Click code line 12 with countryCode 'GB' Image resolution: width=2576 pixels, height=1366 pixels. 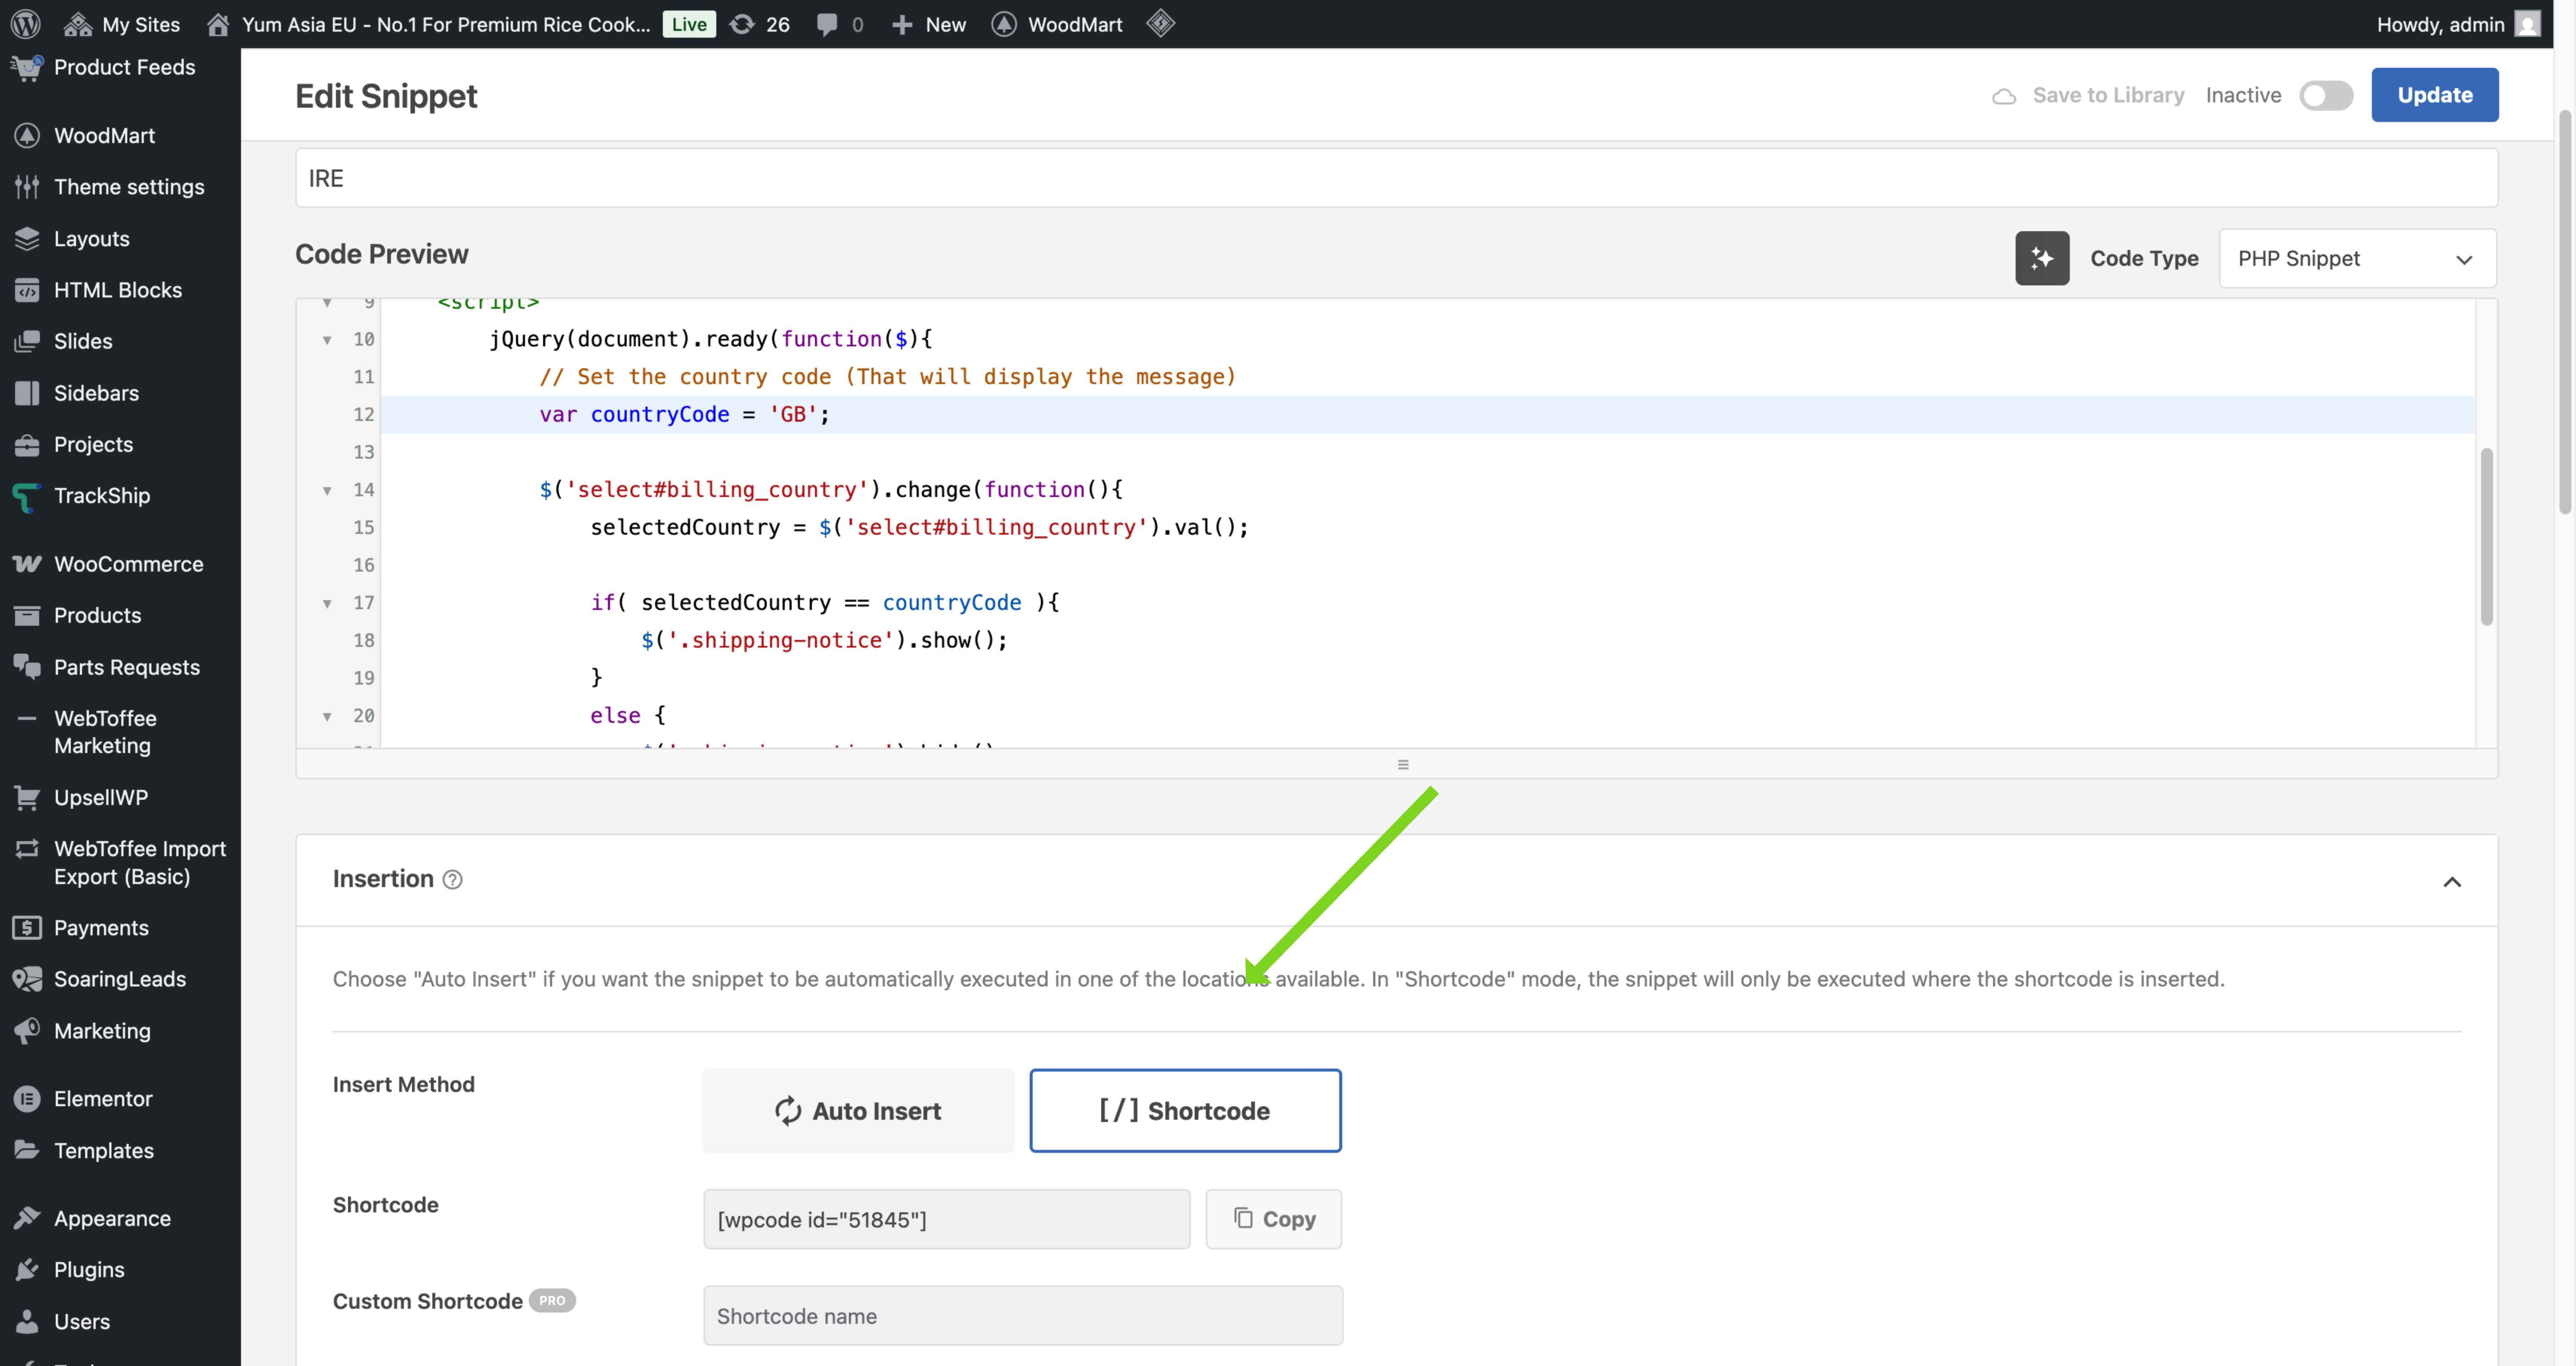click(x=1428, y=415)
